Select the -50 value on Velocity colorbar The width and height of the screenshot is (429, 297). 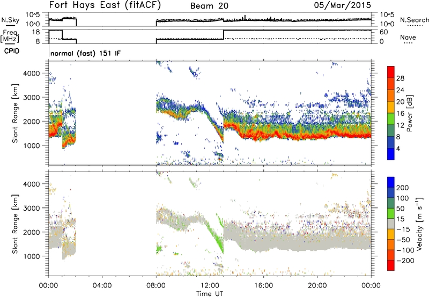403,240
